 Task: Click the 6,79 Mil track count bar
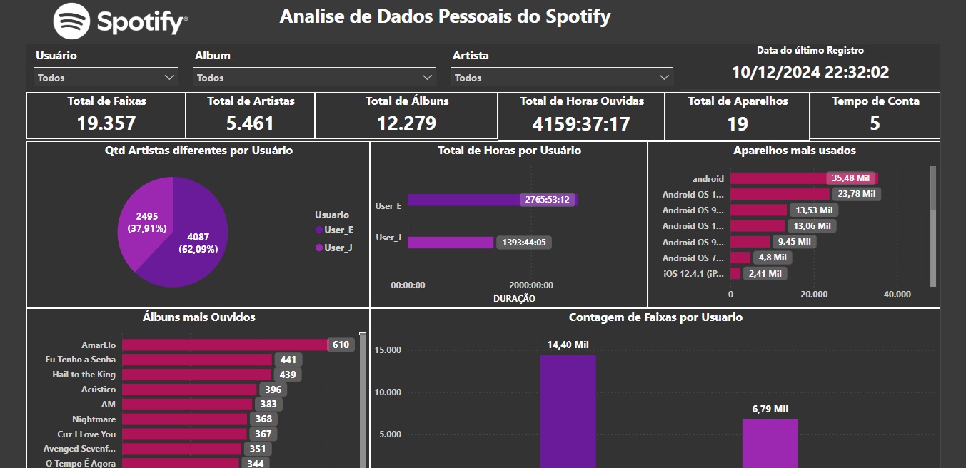coord(770,443)
